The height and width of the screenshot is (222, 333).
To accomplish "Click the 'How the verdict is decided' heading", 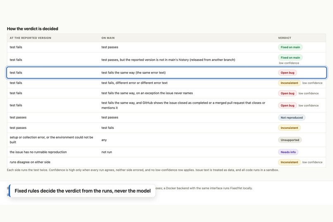I will pos(33,29).
